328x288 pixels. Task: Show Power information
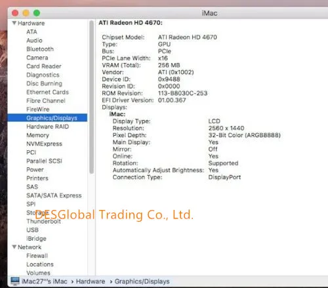tap(35, 170)
